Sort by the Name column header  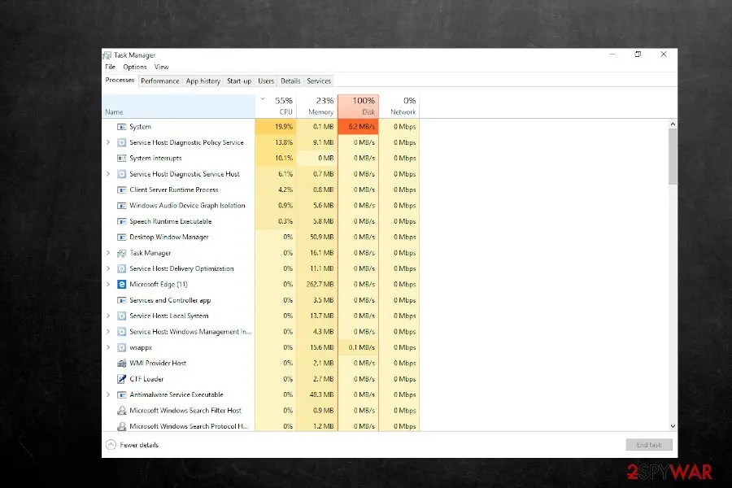[x=178, y=106]
